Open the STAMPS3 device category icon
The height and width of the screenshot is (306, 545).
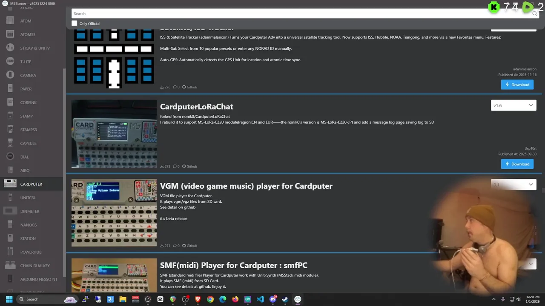coord(10,130)
